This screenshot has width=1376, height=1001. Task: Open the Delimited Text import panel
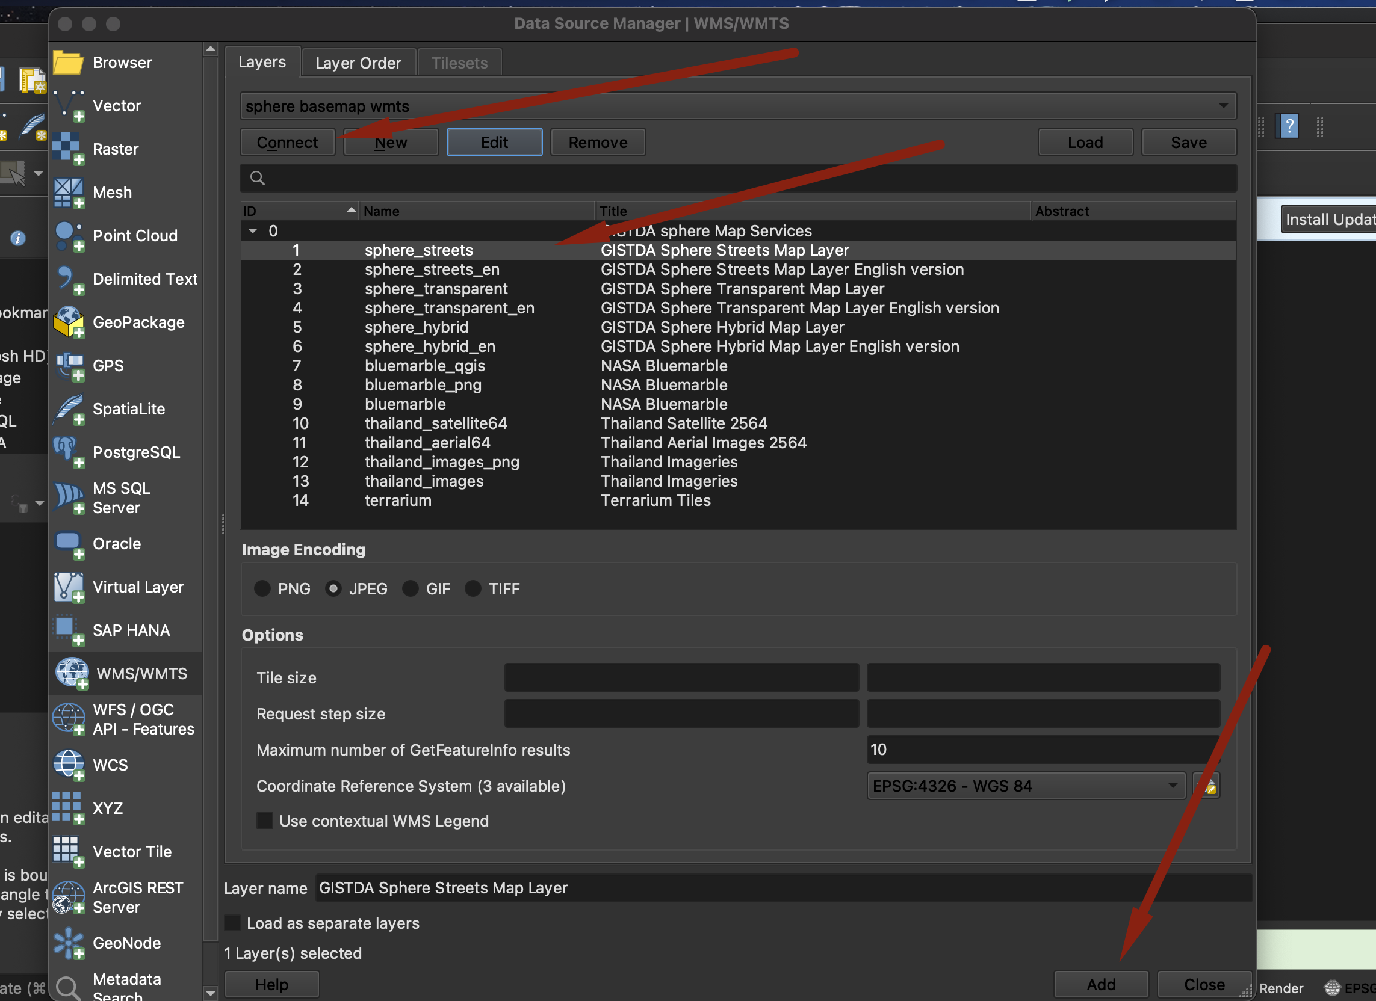[x=144, y=279]
